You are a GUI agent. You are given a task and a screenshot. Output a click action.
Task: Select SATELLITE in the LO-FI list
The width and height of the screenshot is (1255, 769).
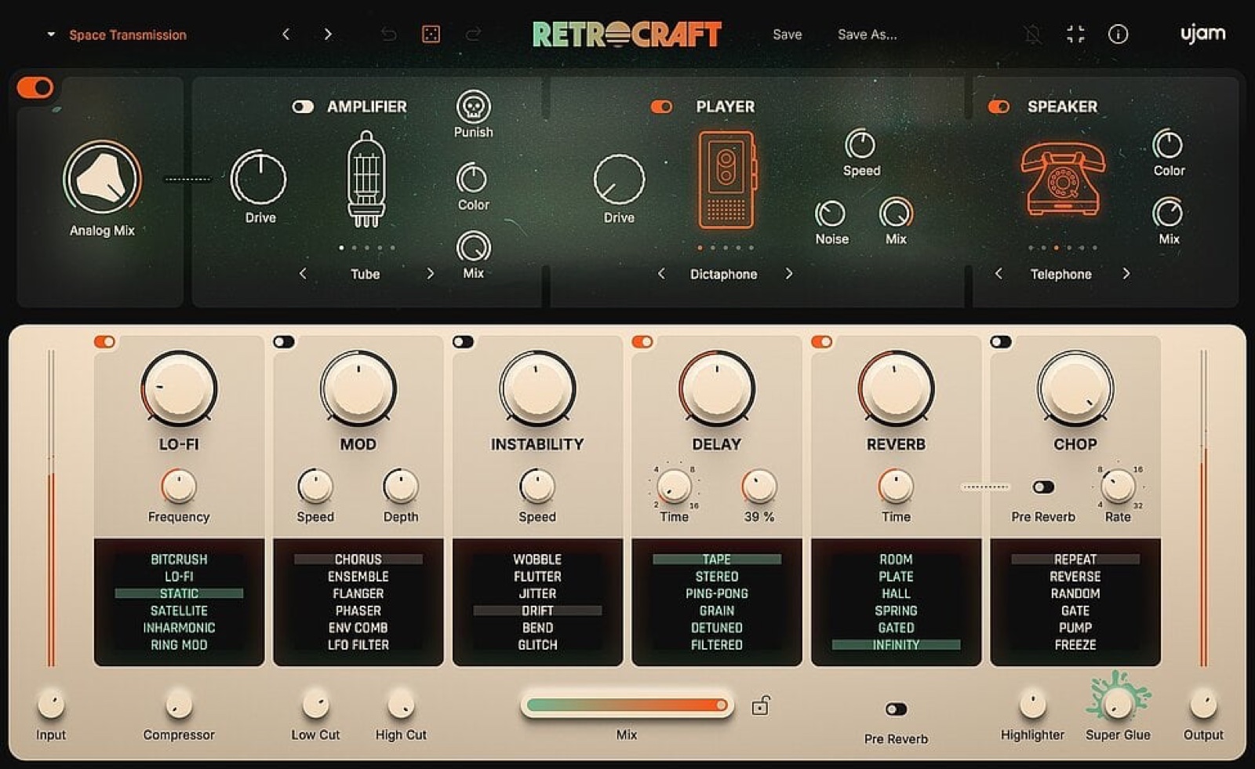tap(179, 610)
